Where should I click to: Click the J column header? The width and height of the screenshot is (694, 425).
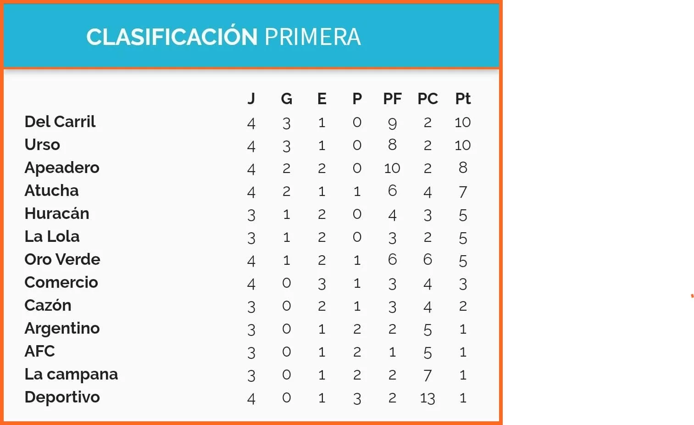tap(251, 99)
